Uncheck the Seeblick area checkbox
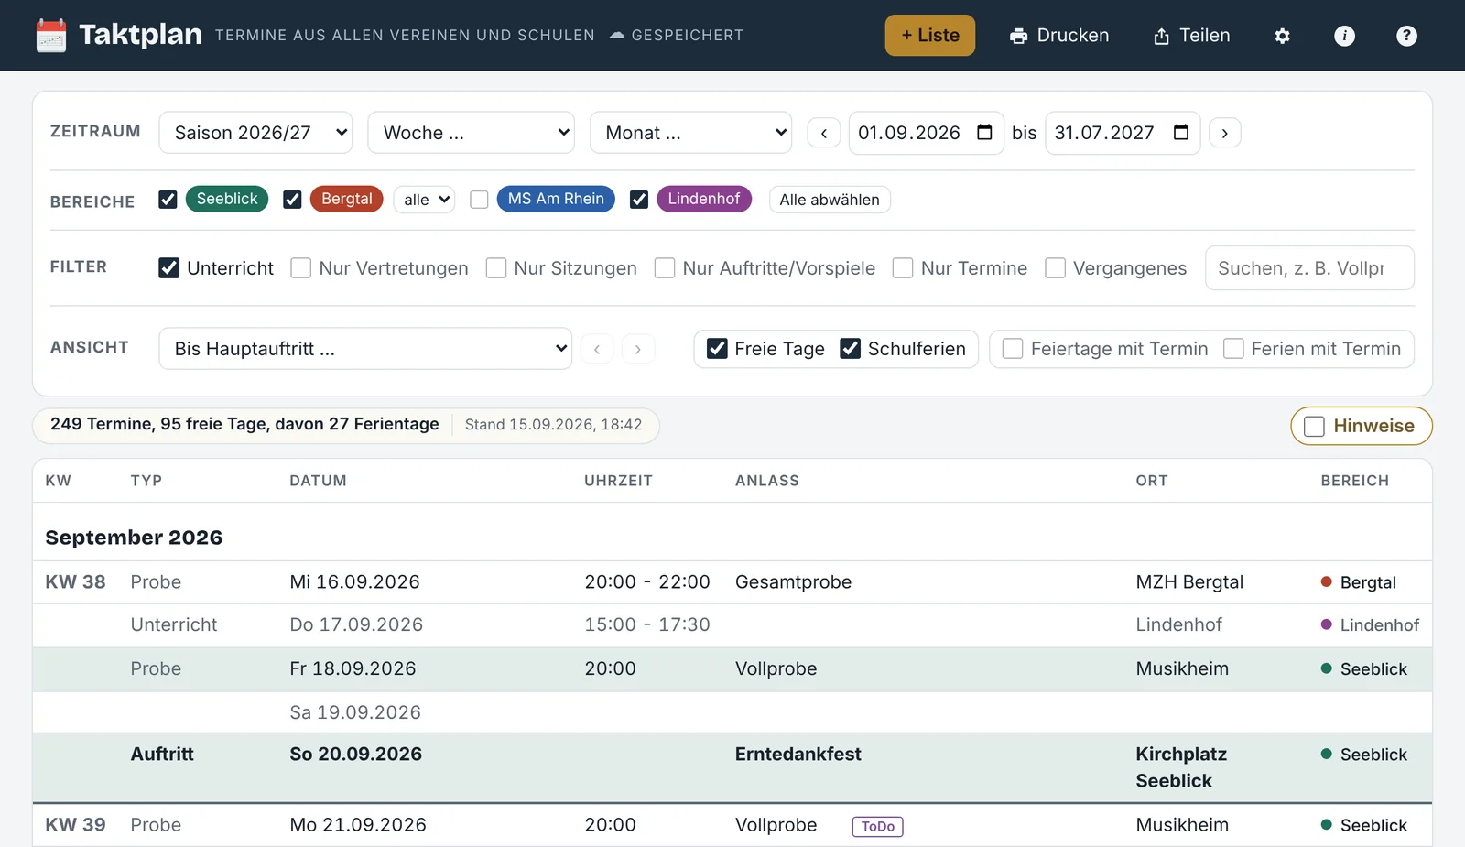Image resolution: width=1465 pixels, height=847 pixels. [168, 200]
